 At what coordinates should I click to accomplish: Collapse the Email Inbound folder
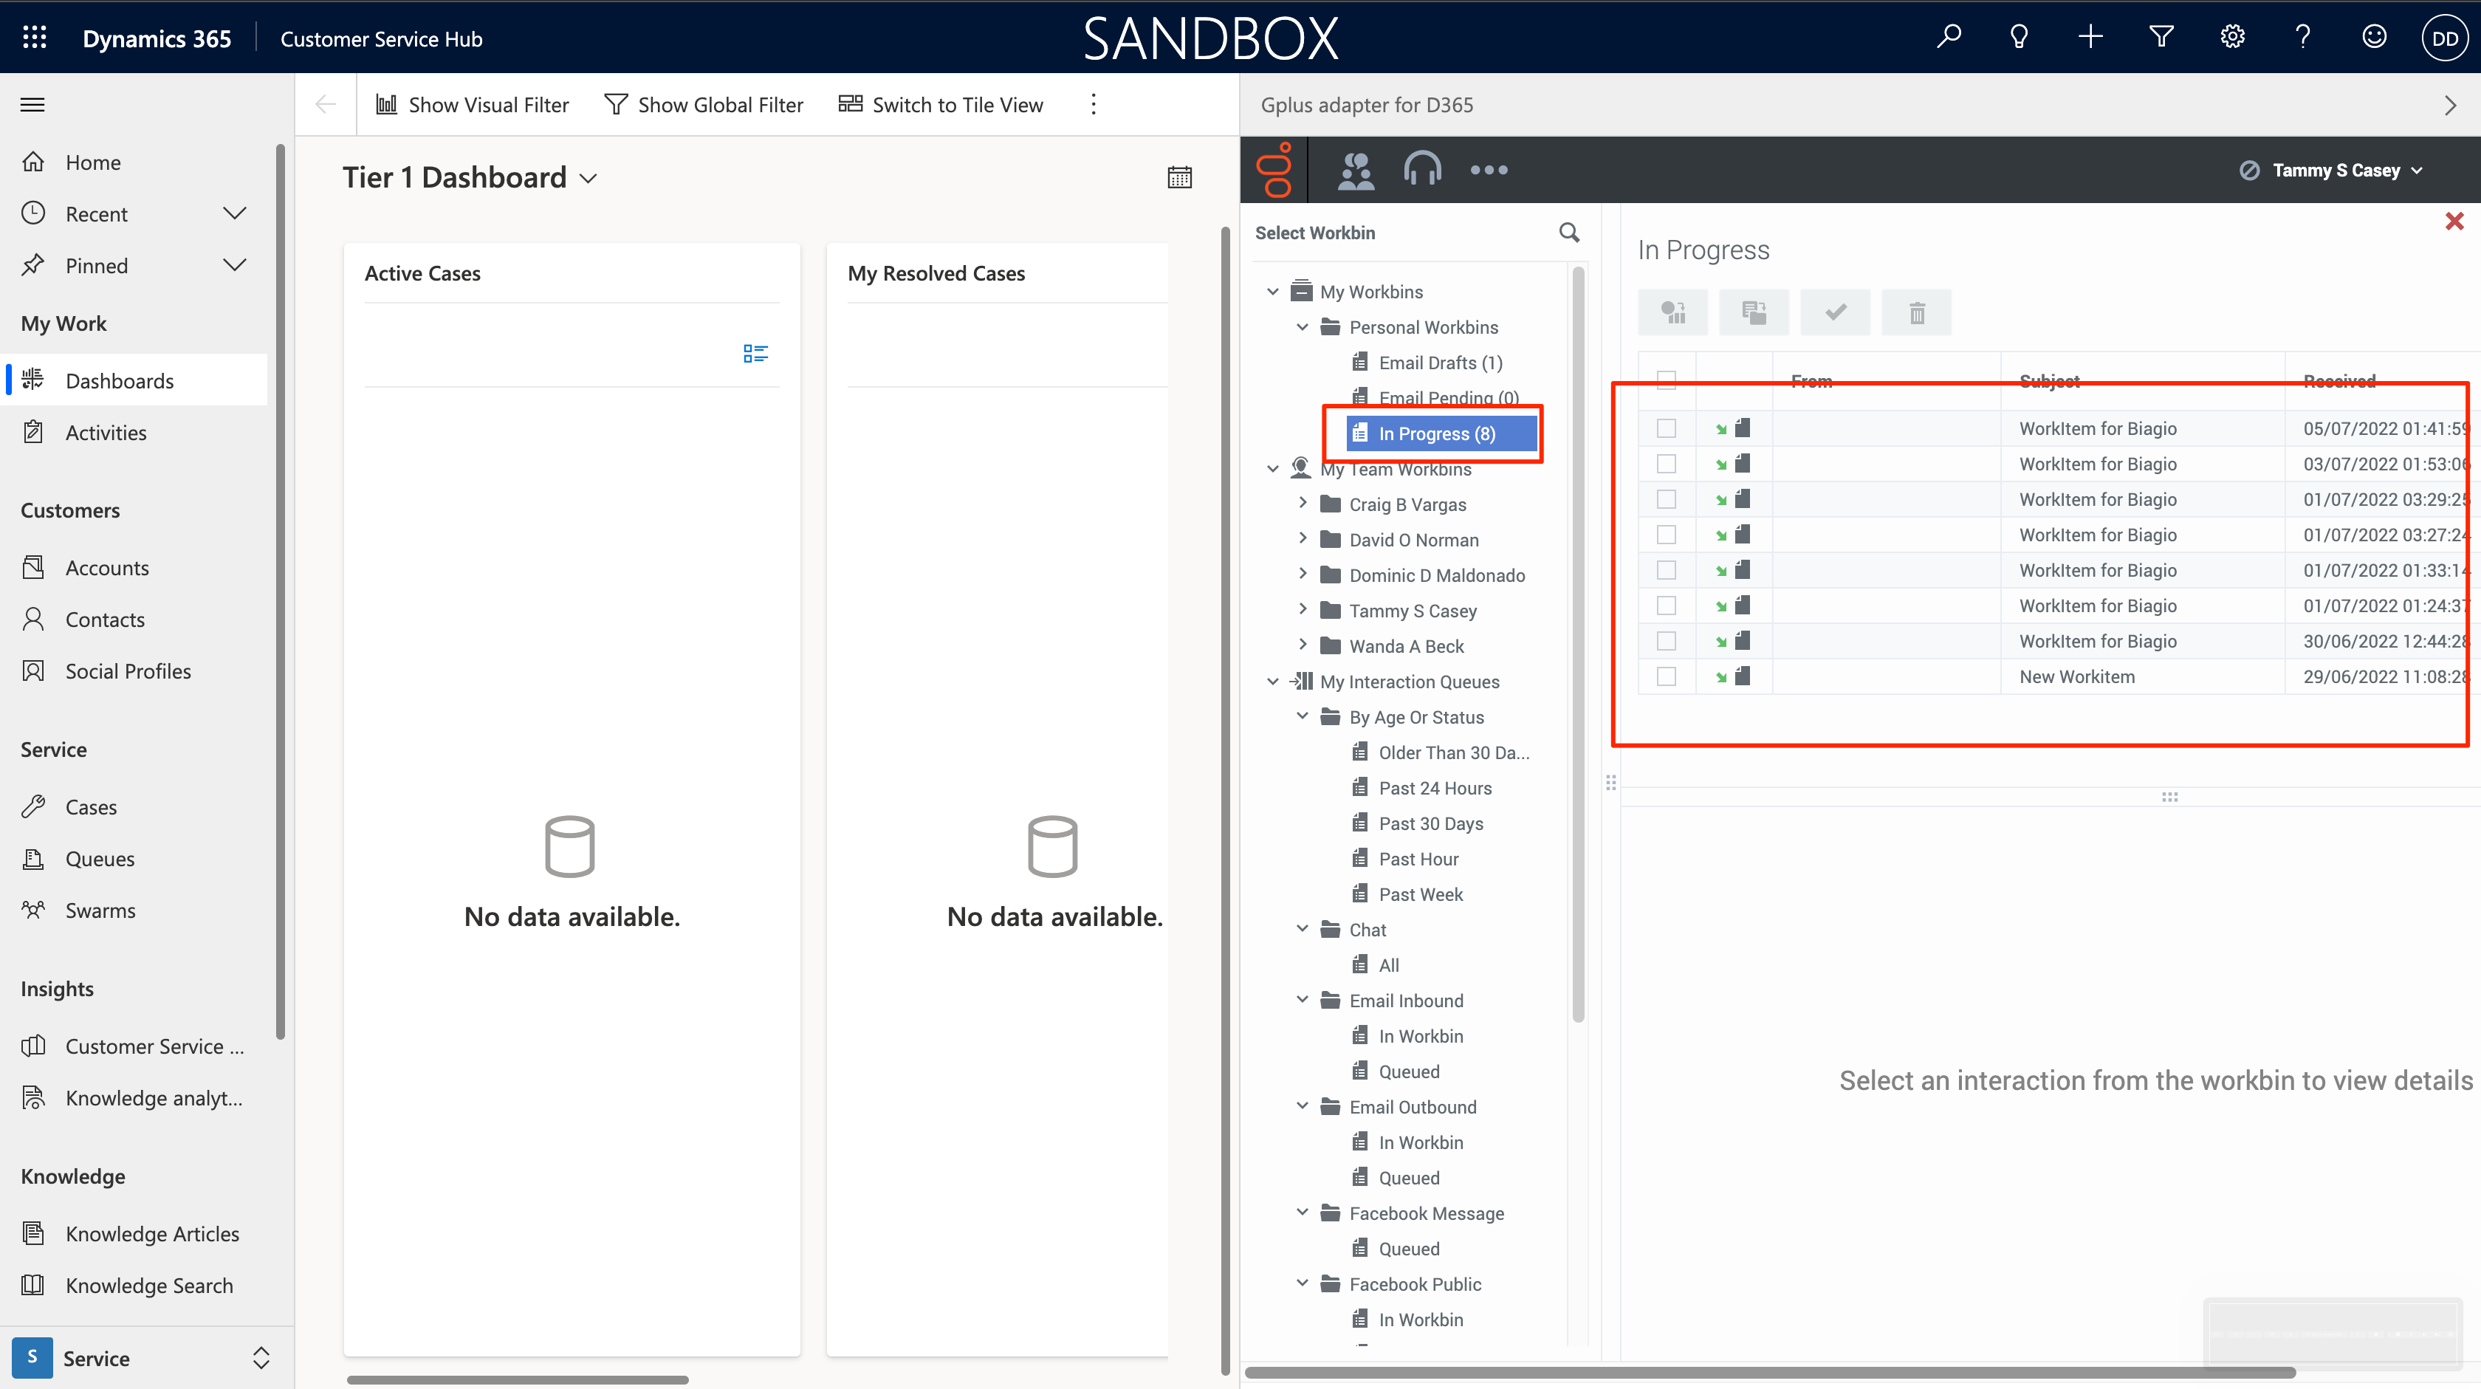[x=1302, y=999]
